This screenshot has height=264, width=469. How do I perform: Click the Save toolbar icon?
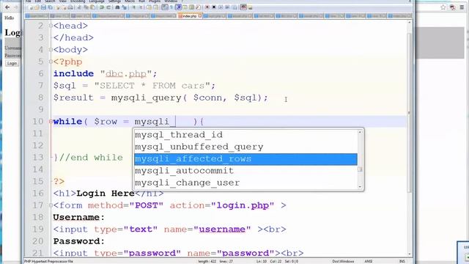click(x=43, y=7)
